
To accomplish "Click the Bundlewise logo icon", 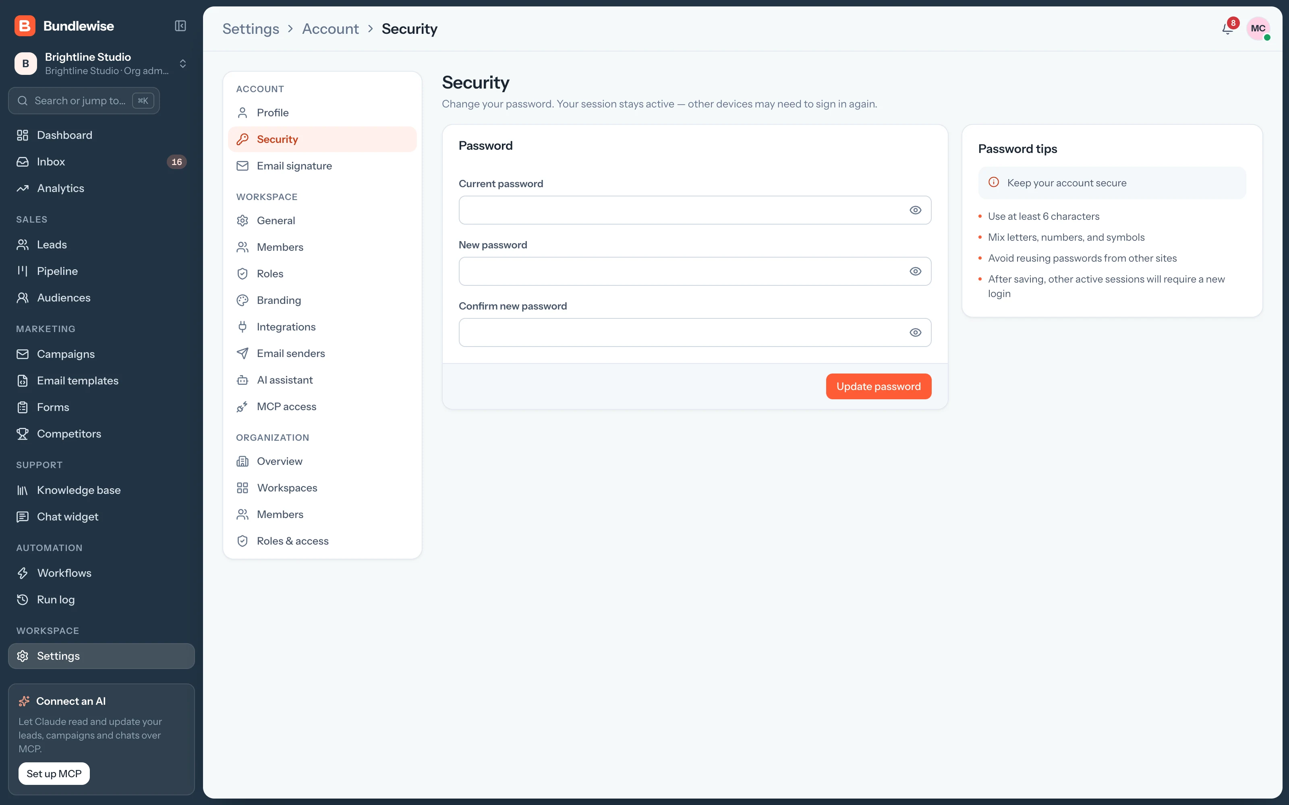I will [x=25, y=25].
